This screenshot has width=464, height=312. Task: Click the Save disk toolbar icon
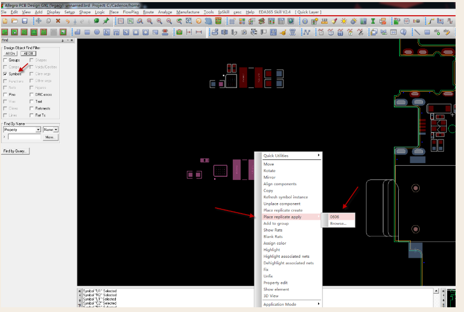coord(25,21)
